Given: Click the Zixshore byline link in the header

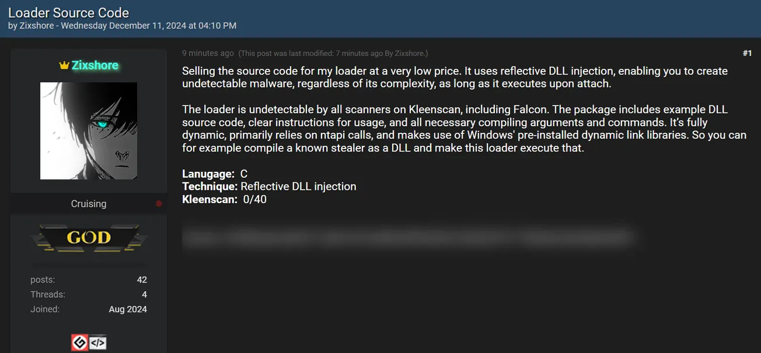Looking at the screenshot, I should pos(36,26).
